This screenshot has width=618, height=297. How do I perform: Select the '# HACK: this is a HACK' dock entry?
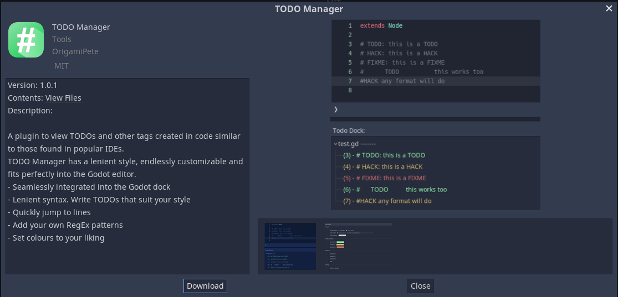click(x=382, y=166)
